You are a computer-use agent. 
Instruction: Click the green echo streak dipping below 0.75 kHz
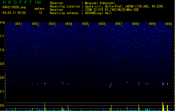pyautogui.click(x=110, y=86)
